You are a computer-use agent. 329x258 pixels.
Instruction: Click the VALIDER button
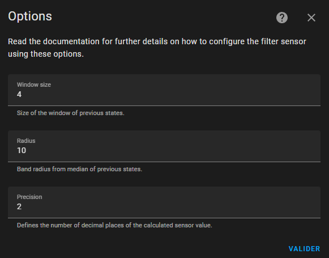point(304,249)
